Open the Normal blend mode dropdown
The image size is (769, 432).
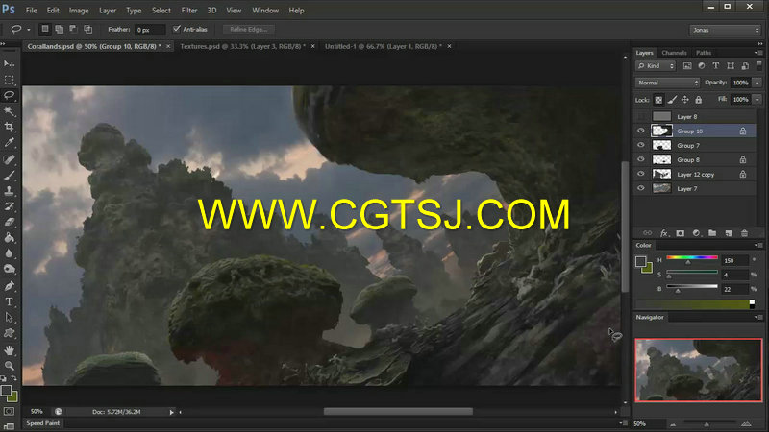pos(667,83)
